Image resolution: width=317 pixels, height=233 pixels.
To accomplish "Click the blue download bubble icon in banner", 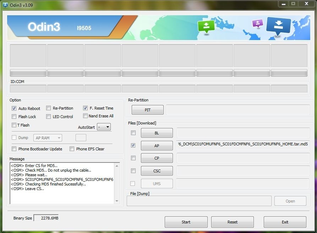I will point(279,26).
